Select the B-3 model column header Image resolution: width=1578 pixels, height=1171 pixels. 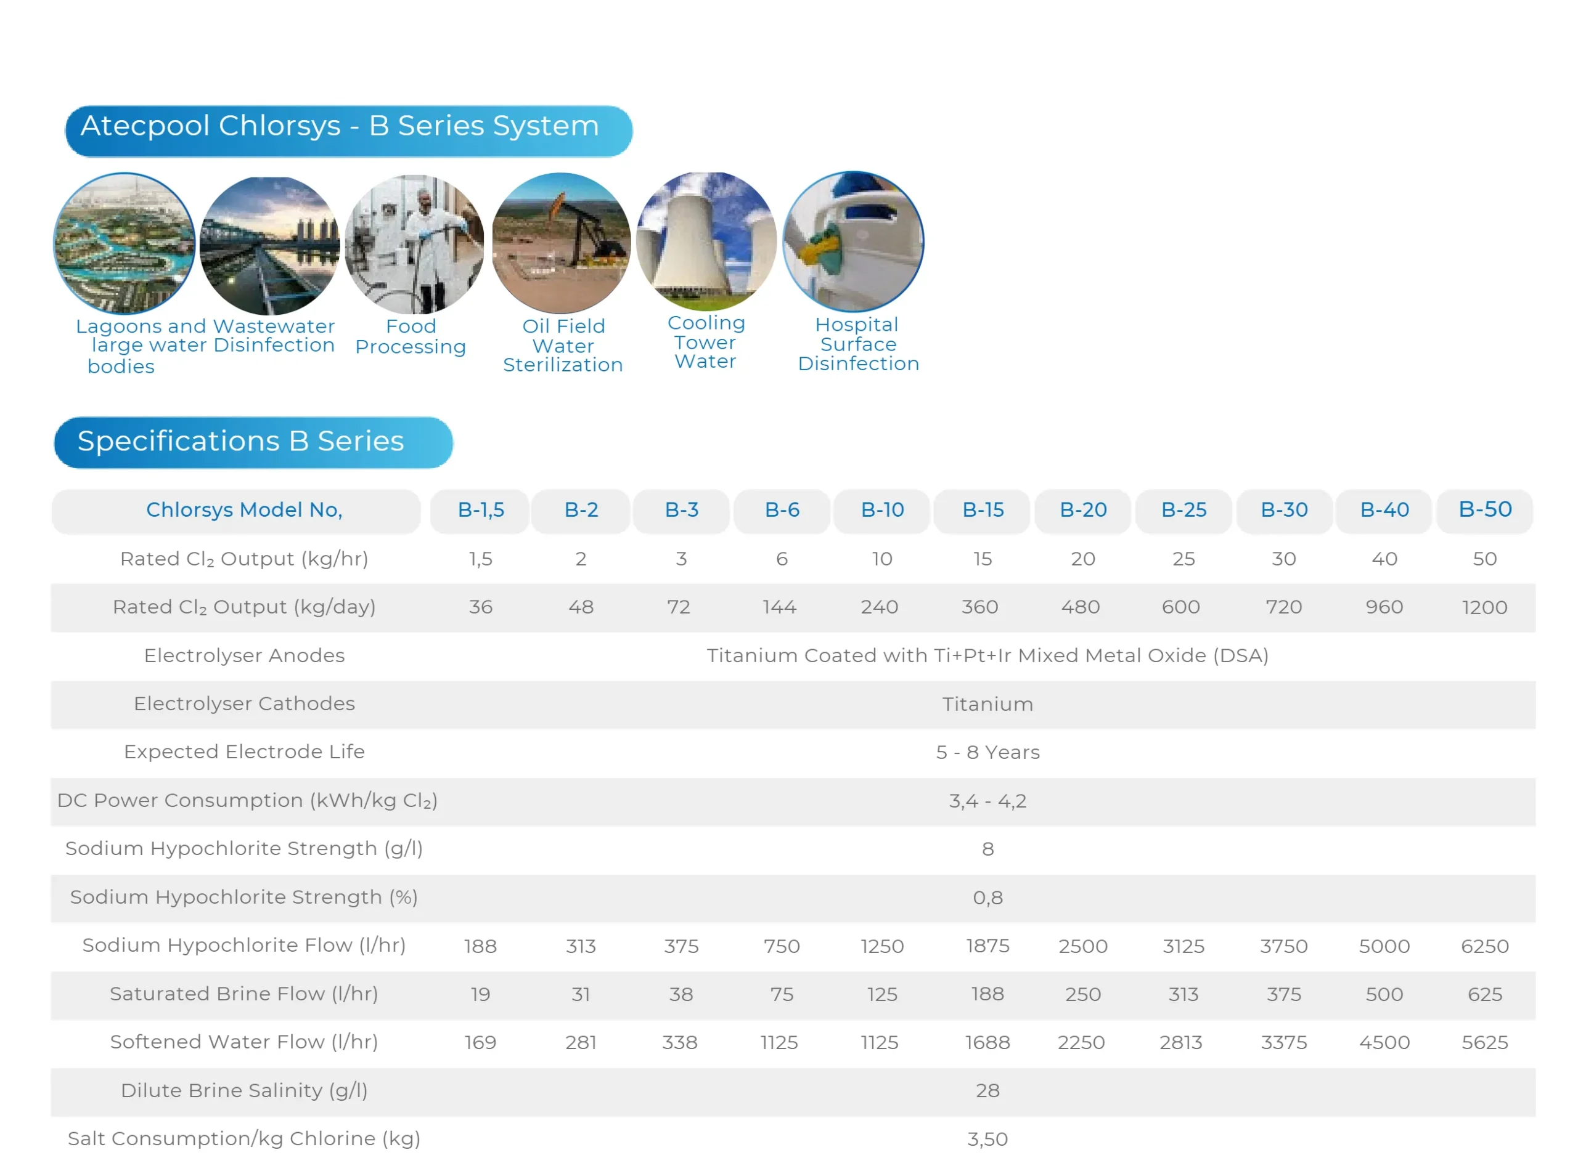coord(682,511)
